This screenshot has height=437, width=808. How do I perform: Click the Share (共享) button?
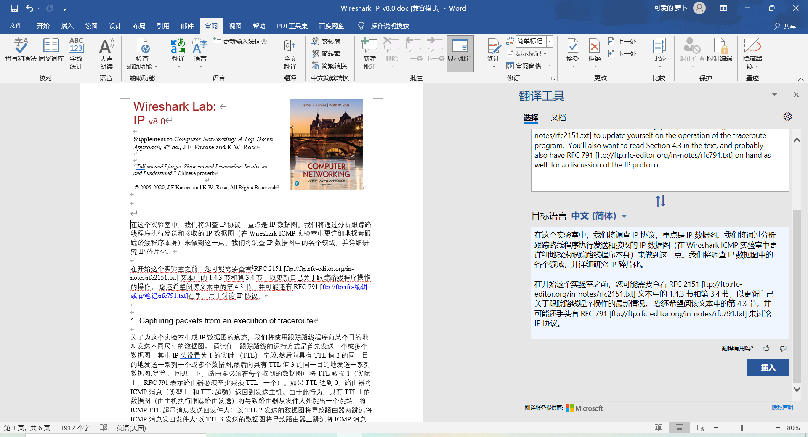pos(785,26)
